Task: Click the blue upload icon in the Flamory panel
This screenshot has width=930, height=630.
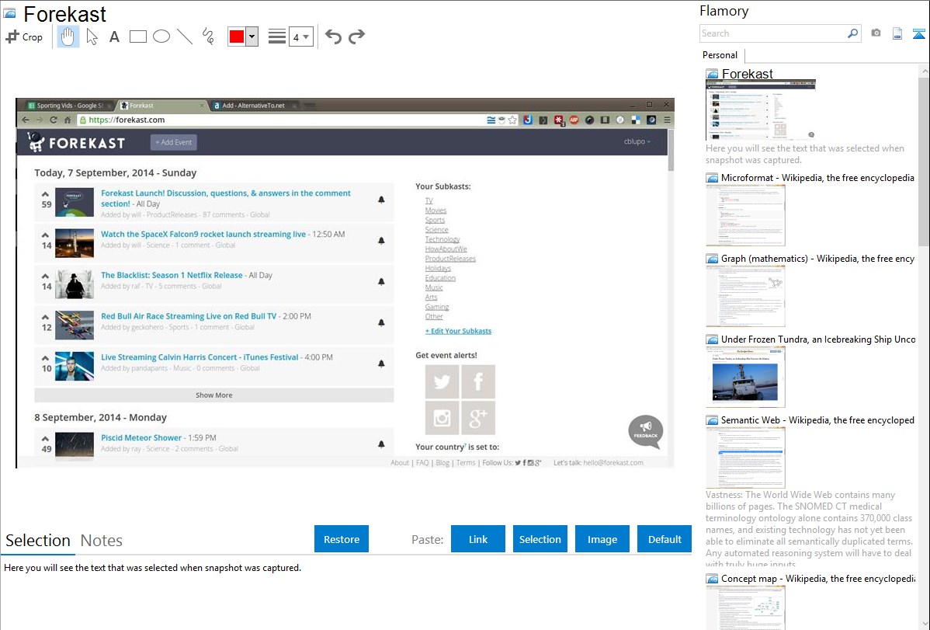Action: point(918,33)
